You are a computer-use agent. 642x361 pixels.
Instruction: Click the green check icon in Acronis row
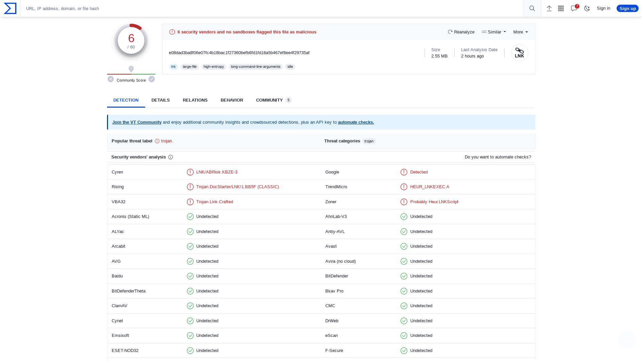pos(190,217)
